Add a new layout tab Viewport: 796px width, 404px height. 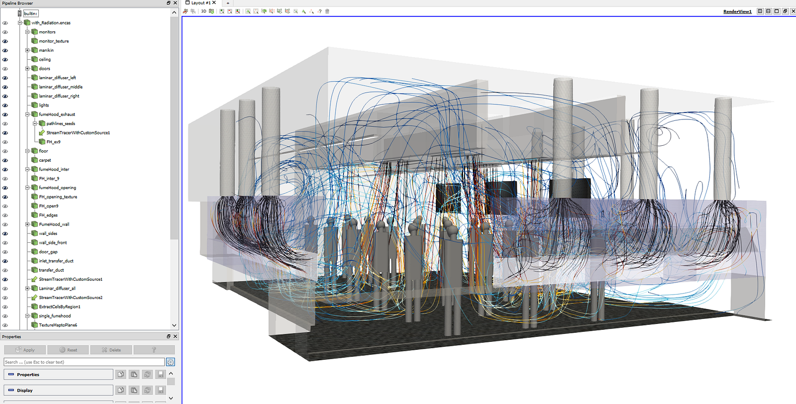pos(228,3)
